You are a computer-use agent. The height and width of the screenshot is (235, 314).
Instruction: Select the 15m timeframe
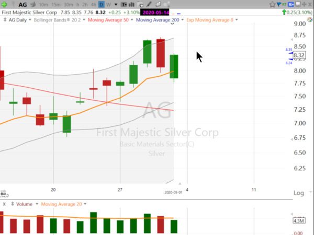pyautogui.click(x=57, y=4)
